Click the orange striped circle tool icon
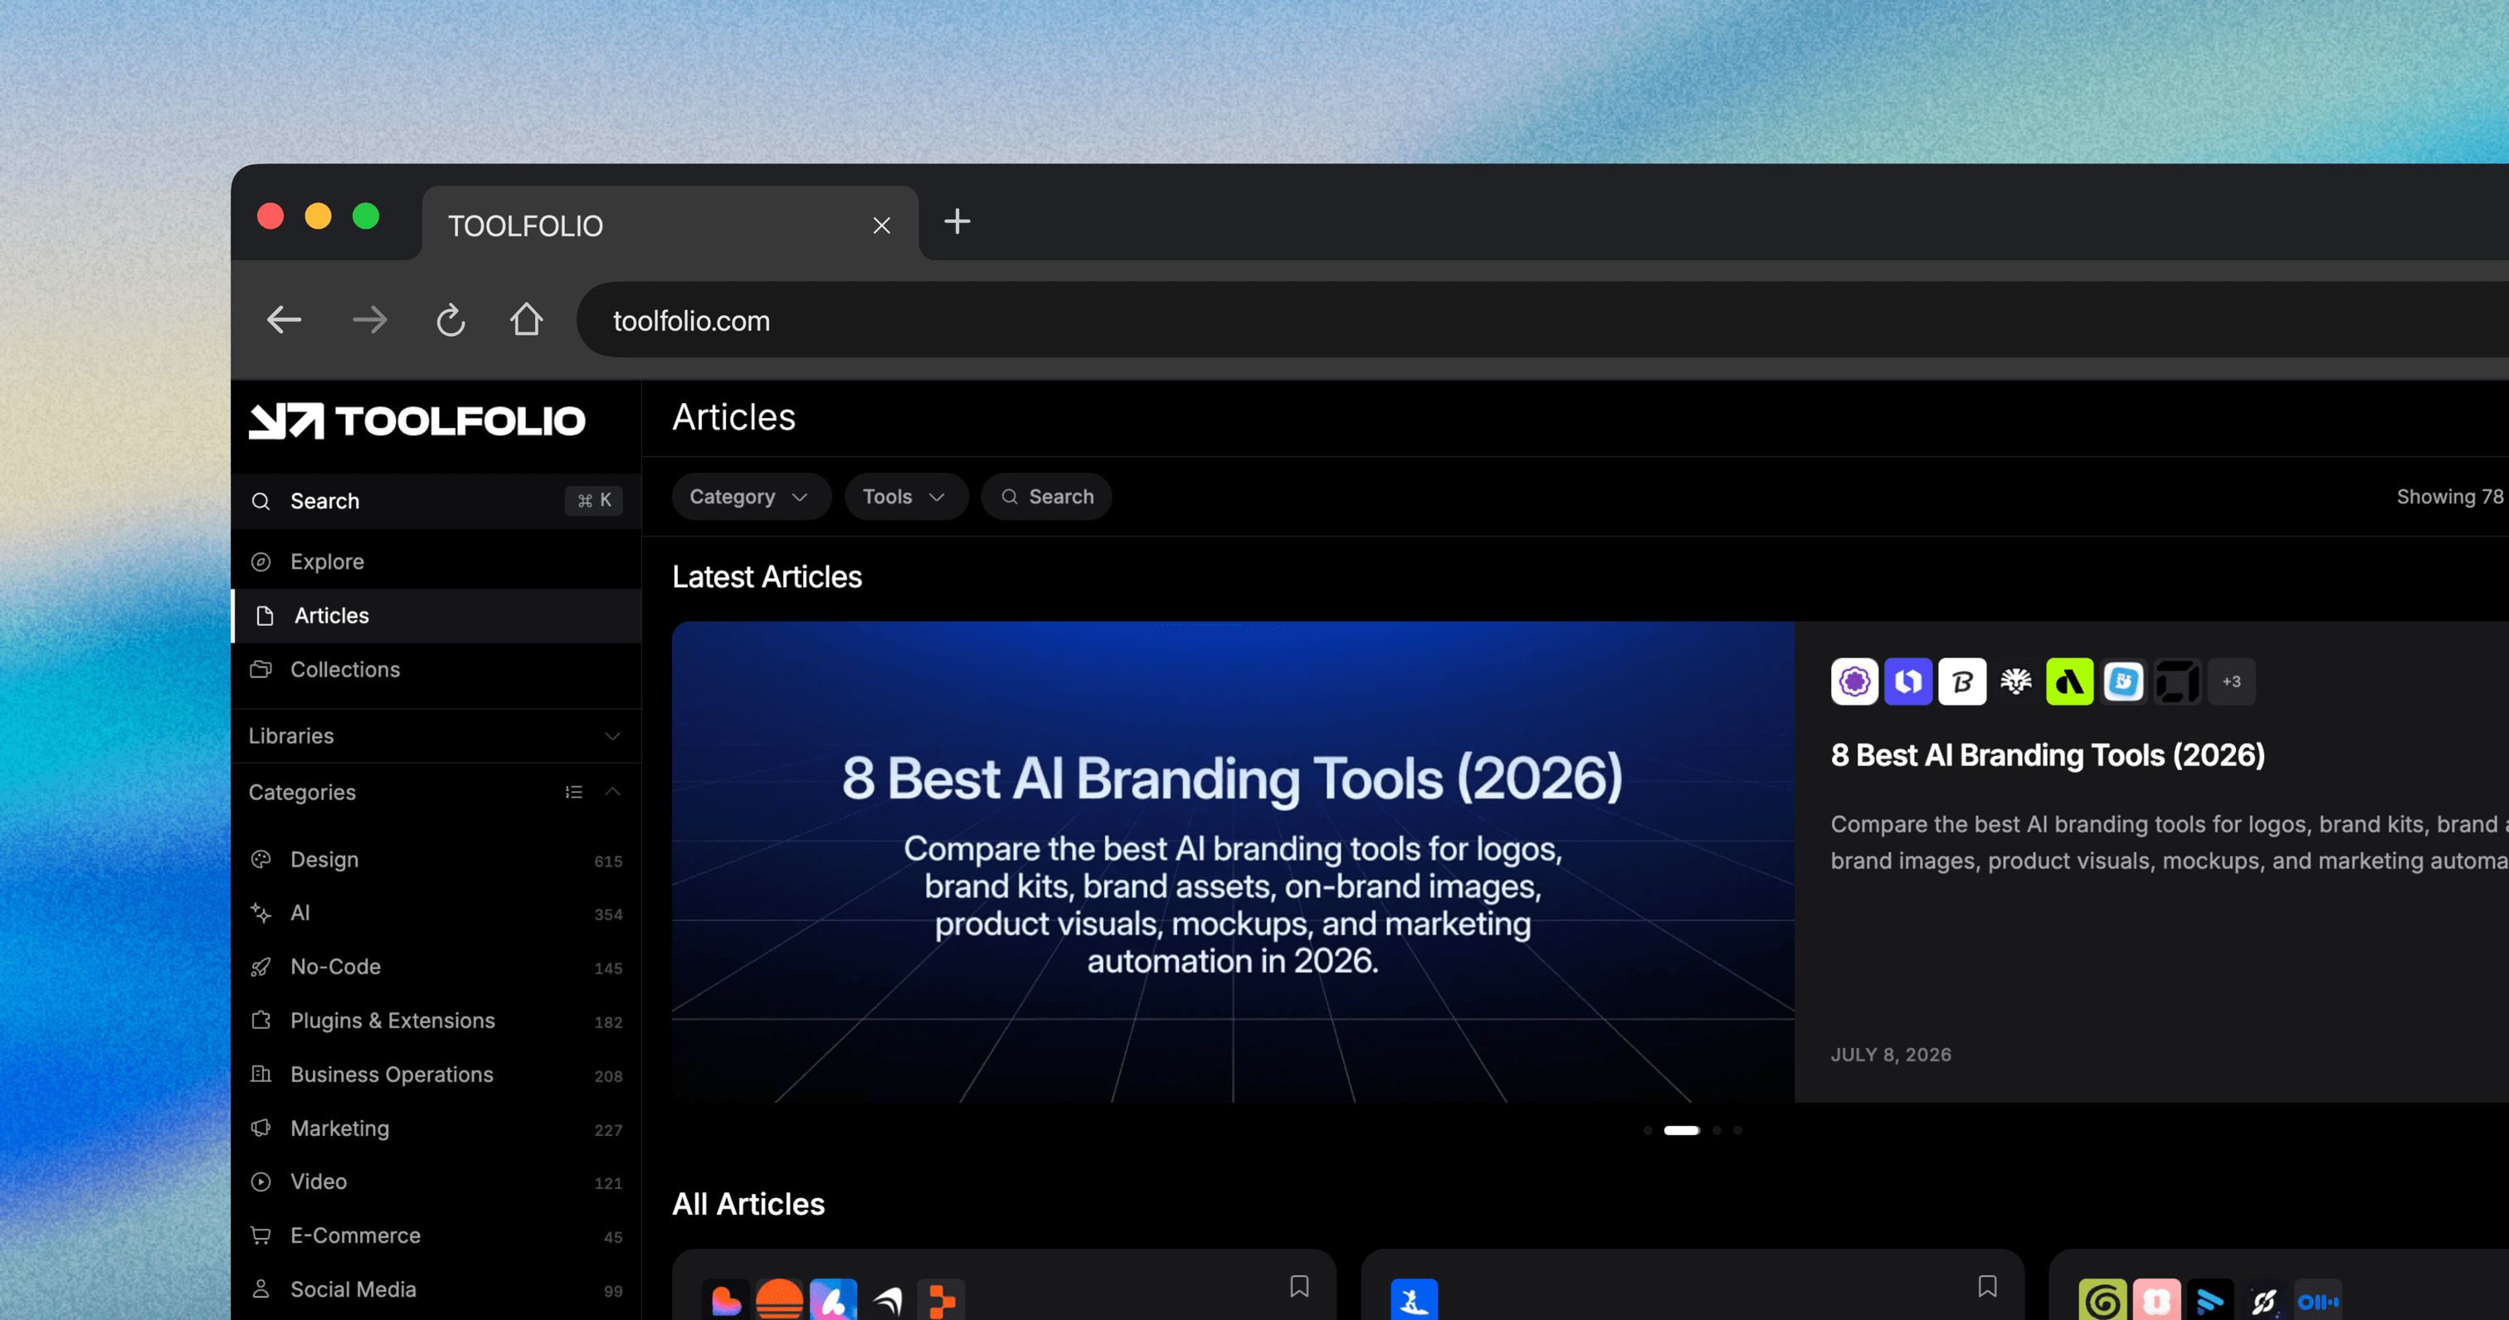 pyautogui.click(x=779, y=1301)
